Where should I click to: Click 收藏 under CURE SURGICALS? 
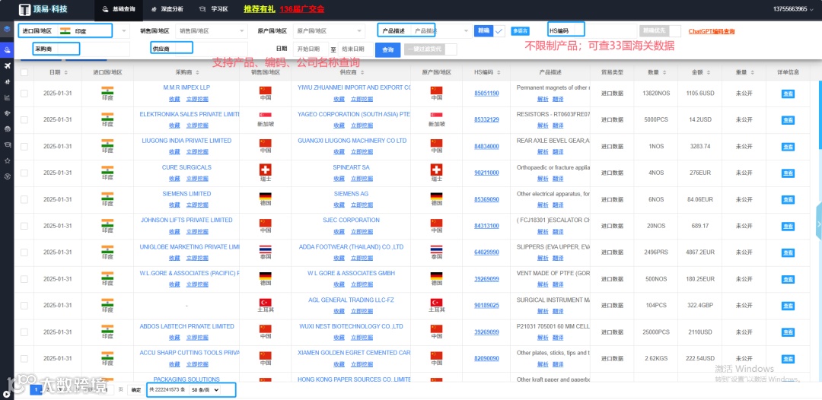tap(174, 179)
